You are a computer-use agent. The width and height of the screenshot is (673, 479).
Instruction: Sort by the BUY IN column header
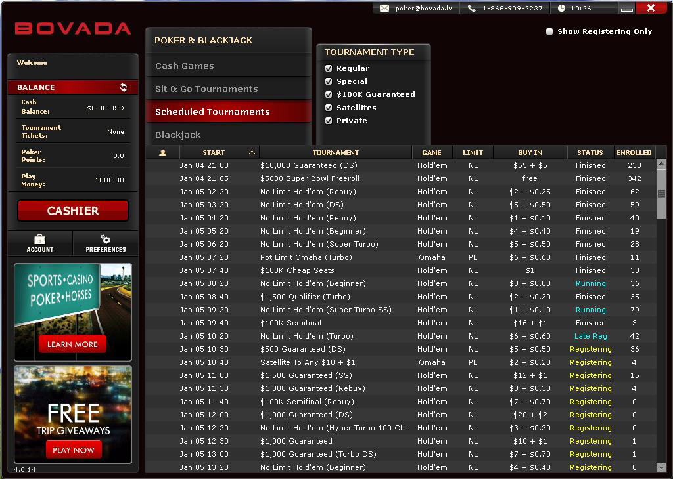530,152
